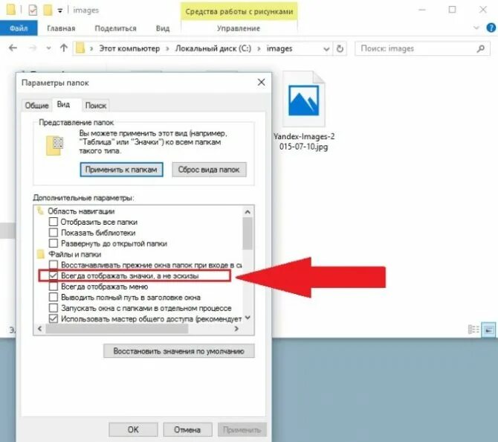498x442 pixels.
Task: Open the recent locations dropdown arrow
Action: tap(48, 48)
